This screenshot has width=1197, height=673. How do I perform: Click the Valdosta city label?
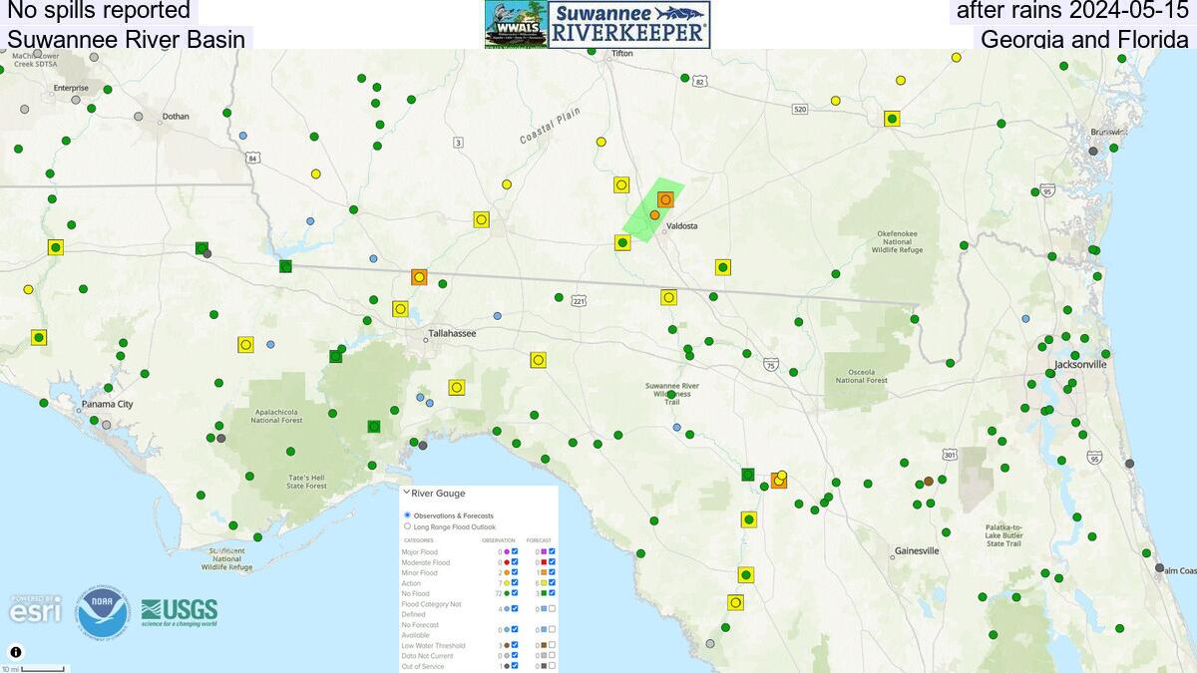(681, 226)
